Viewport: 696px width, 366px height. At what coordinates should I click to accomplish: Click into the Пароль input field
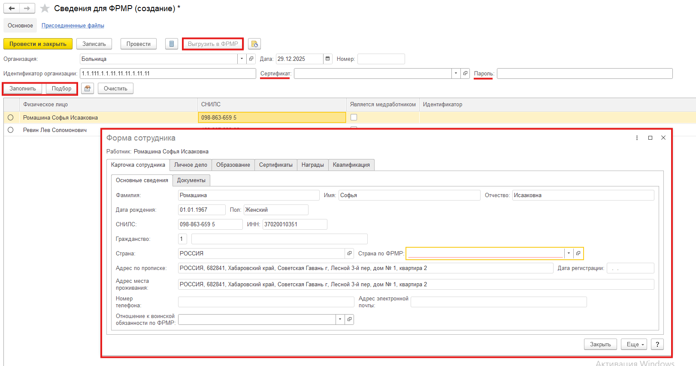click(584, 73)
